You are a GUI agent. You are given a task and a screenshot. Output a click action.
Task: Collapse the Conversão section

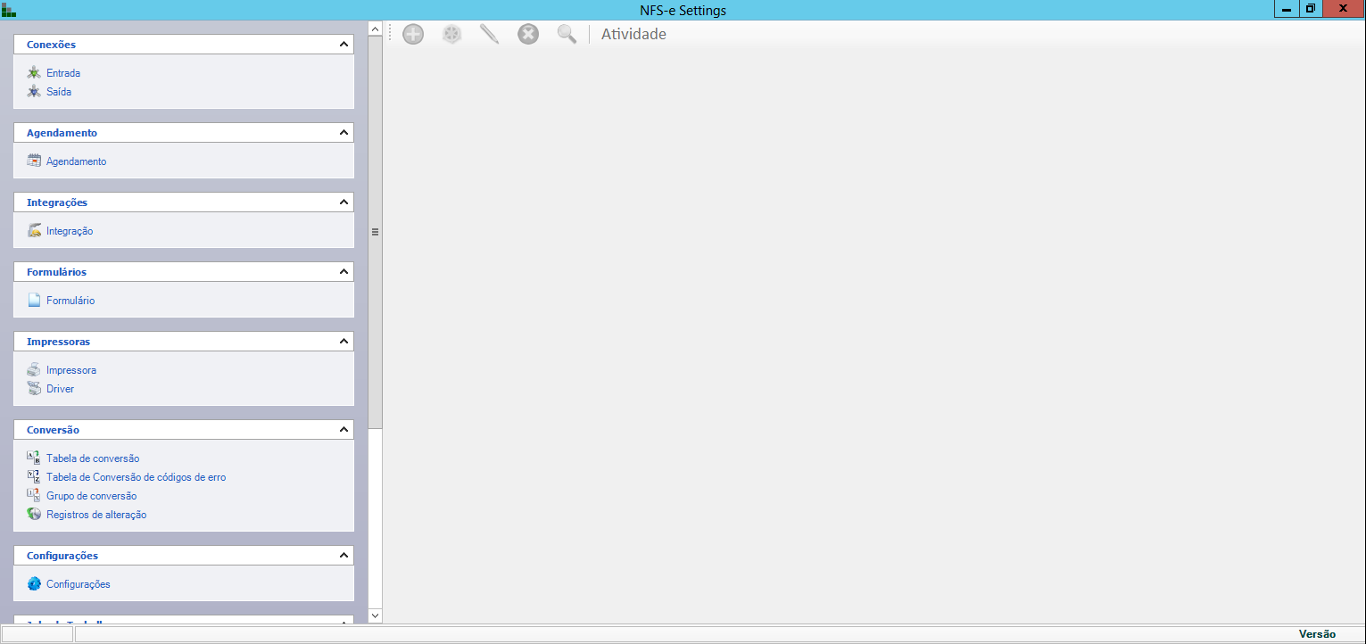344,430
